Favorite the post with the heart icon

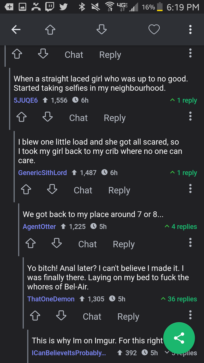[x=154, y=30]
